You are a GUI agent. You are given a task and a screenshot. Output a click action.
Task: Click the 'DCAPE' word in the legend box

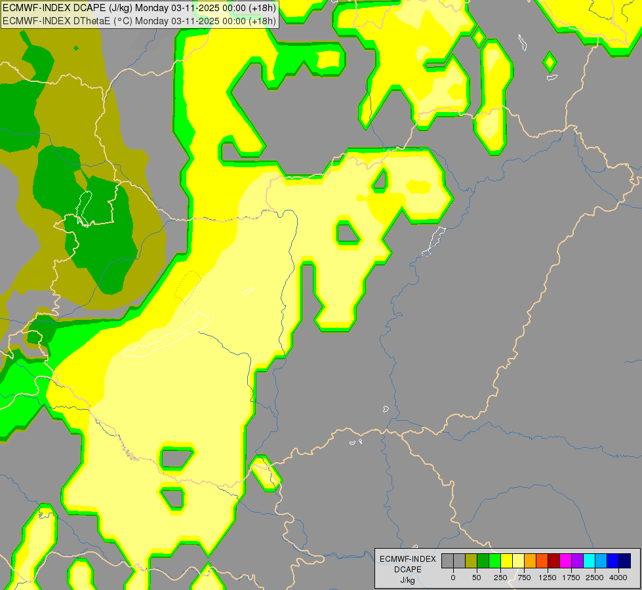(x=407, y=570)
